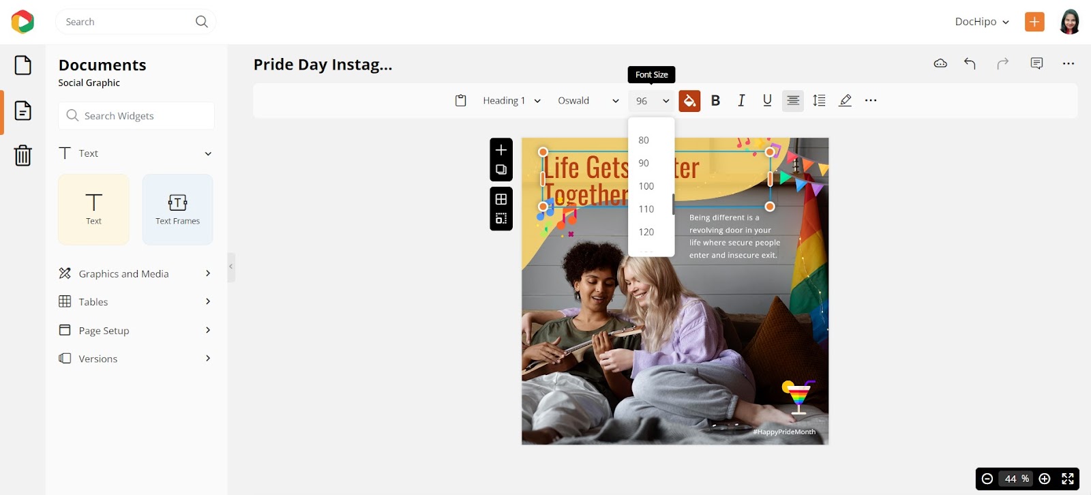Click the cloud save icon
Screen dimensions: 1091x495
pyautogui.click(x=940, y=63)
